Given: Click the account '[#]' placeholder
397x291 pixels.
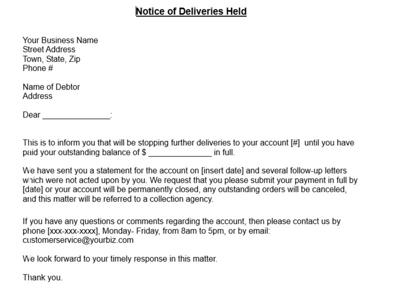Looking at the screenshot, I should pos(295,143).
